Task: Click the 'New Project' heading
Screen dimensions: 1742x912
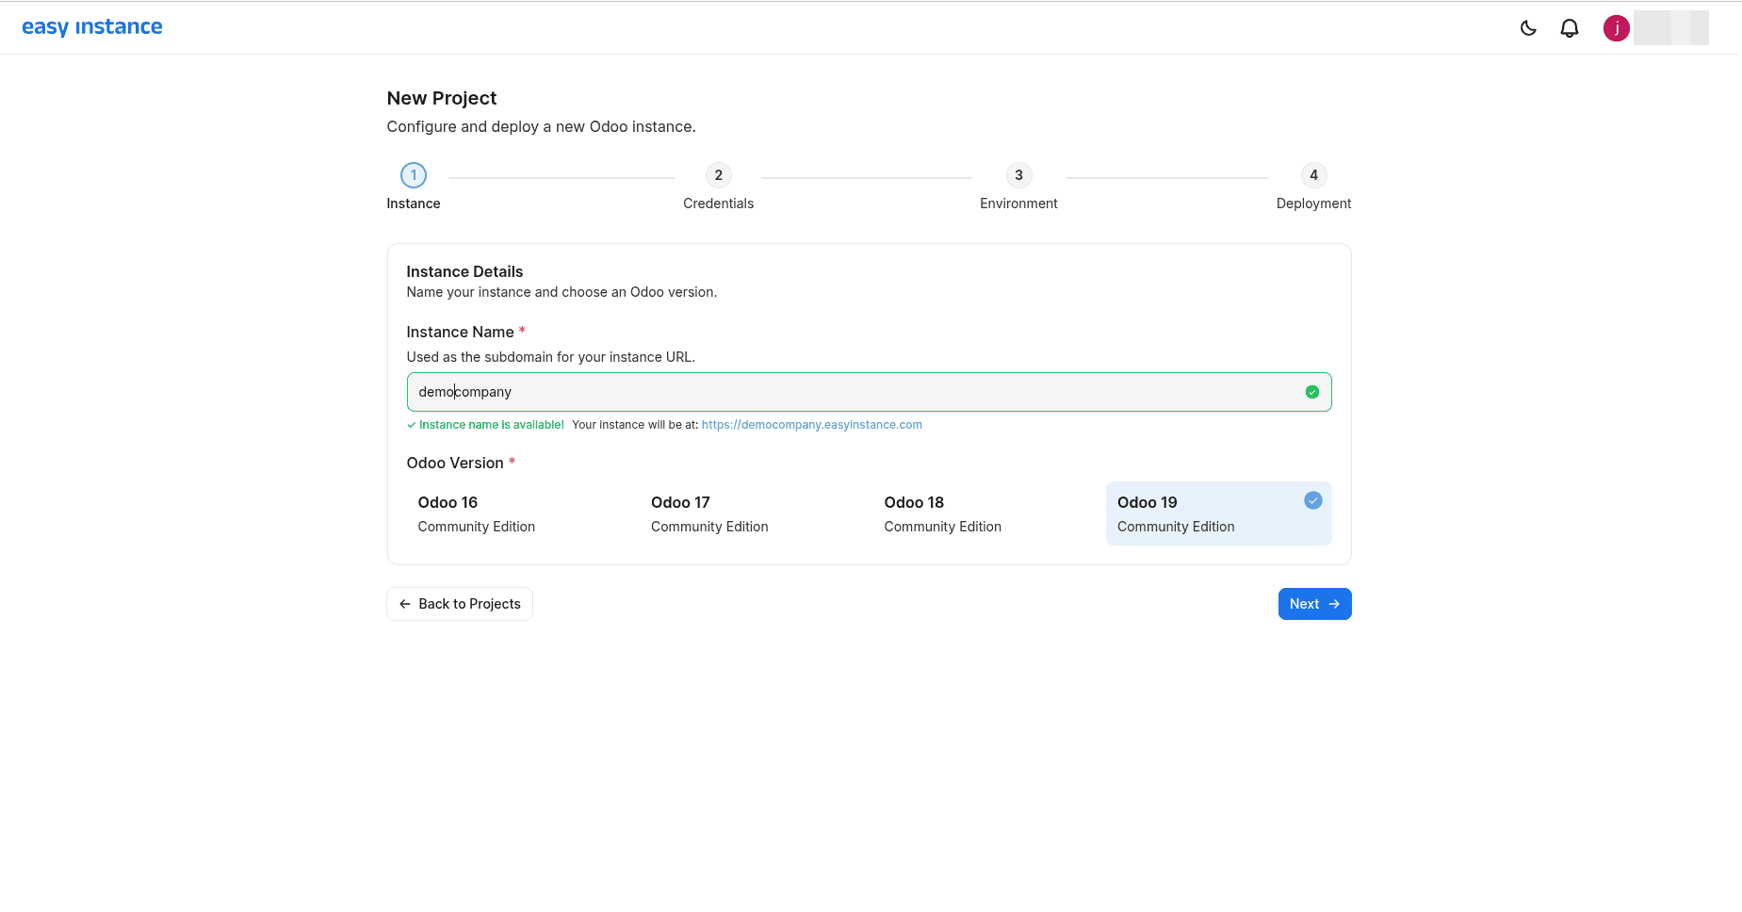Action: coord(442,98)
